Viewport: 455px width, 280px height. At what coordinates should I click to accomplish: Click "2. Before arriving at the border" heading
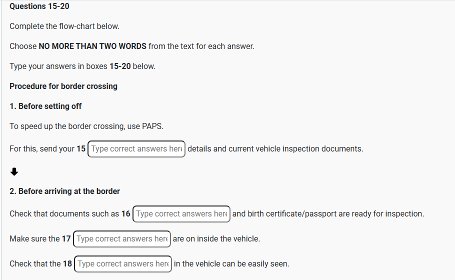click(x=64, y=191)
